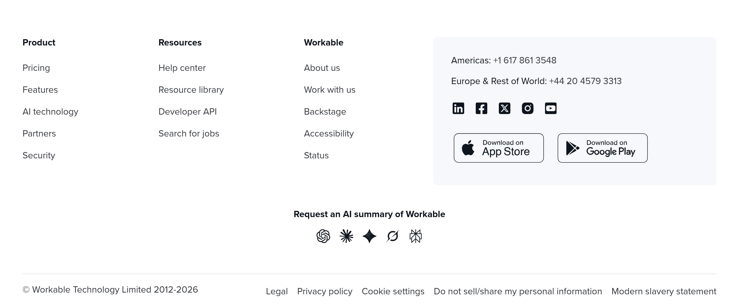739x307 pixels.
Task: Request AI summary via Perplexity icon
Action: coord(416,236)
